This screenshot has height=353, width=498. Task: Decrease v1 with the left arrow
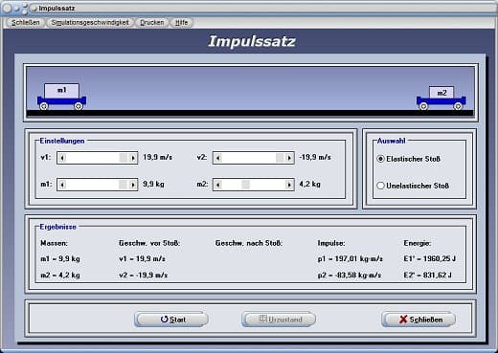coord(62,158)
